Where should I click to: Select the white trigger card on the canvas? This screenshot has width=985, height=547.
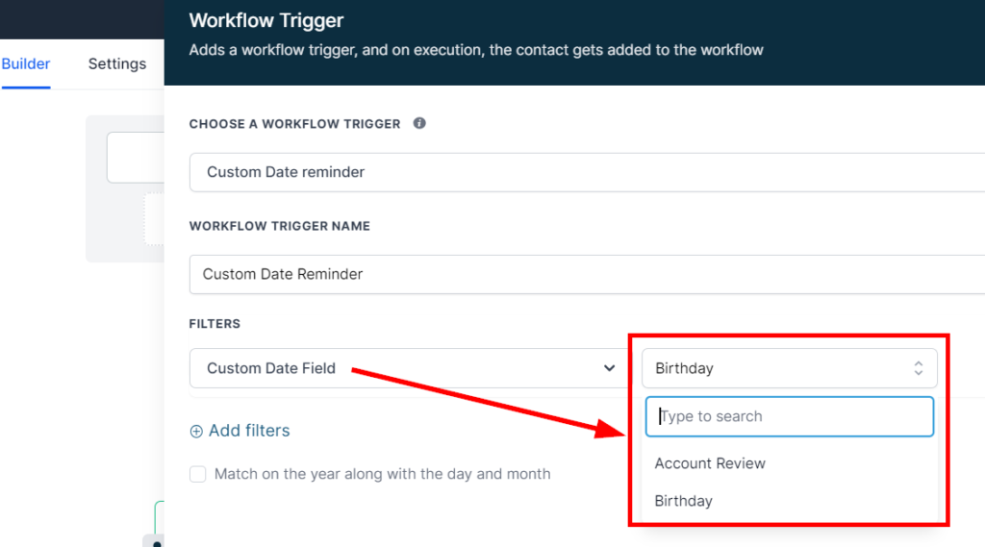[135, 159]
